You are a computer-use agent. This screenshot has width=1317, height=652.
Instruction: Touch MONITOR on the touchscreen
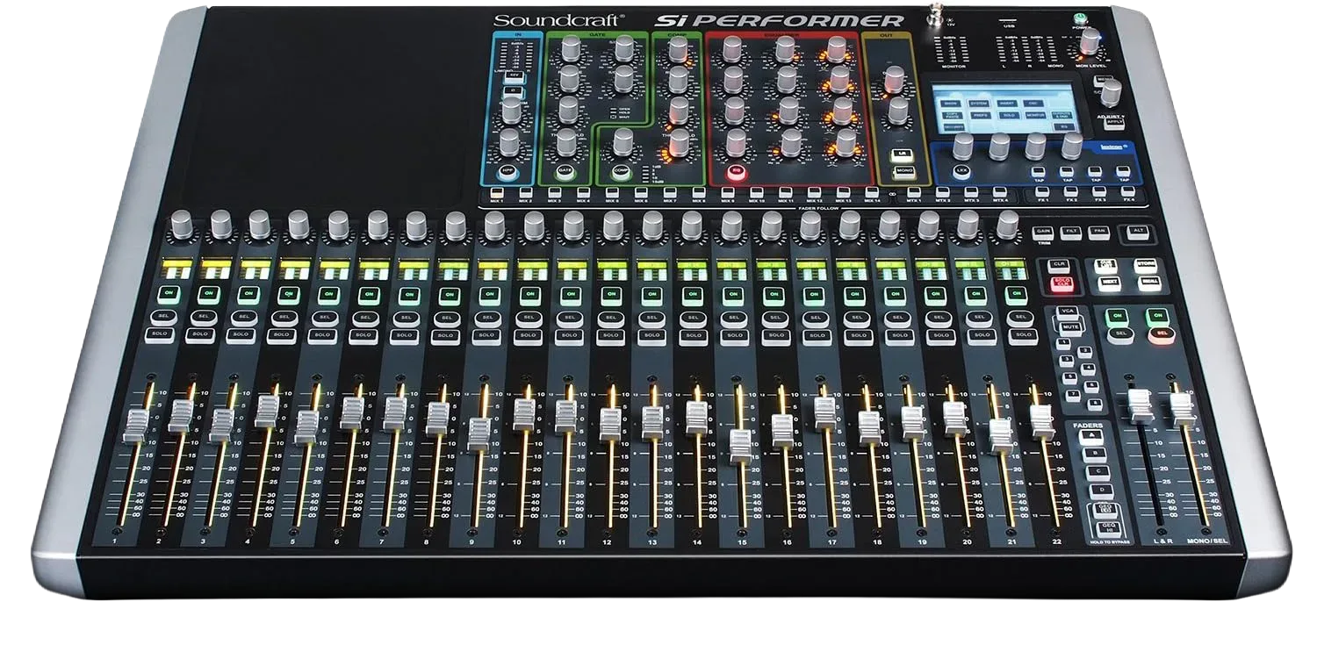pyautogui.click(x=1035, y=115)
